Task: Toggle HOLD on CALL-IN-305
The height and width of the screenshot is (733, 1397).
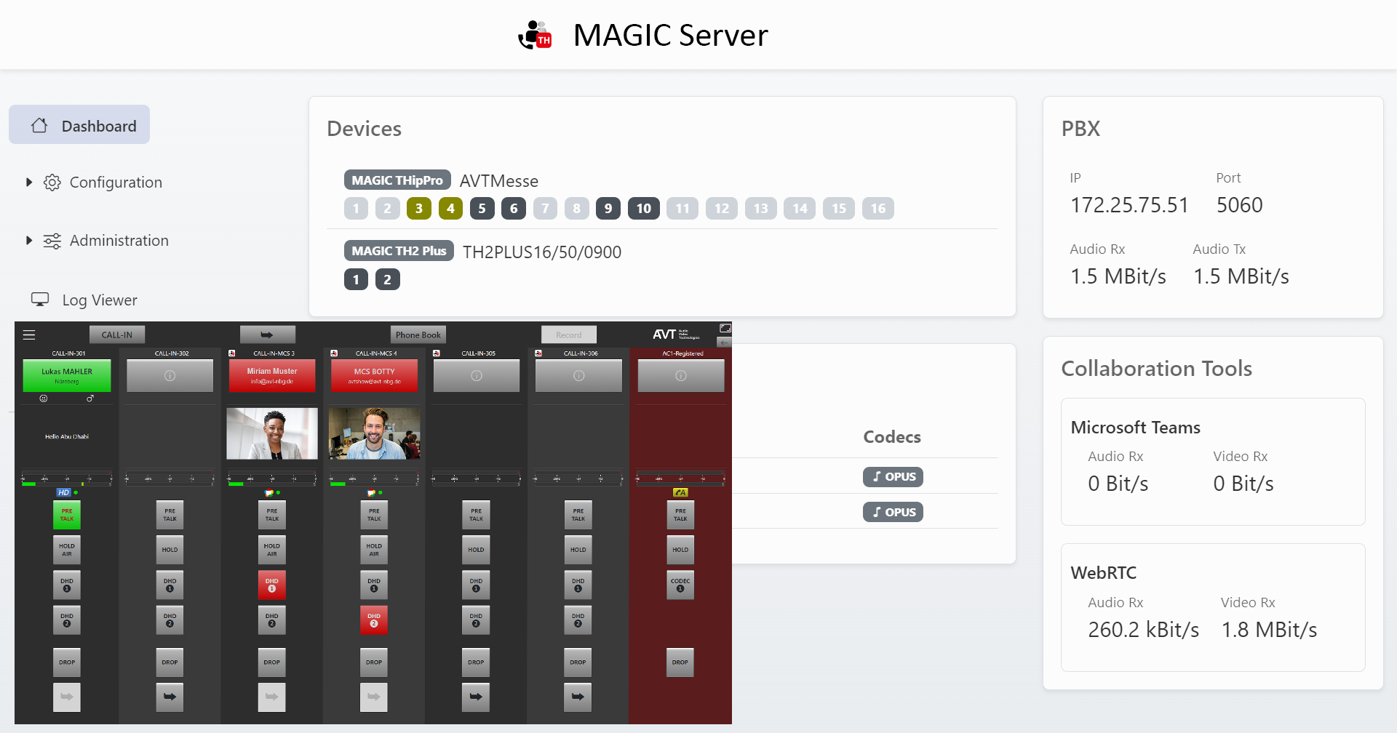Action: [x=476, y=550]
